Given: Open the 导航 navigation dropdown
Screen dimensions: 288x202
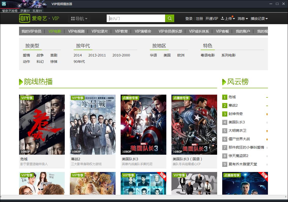Looking at the screenshot, I should 79,19.
